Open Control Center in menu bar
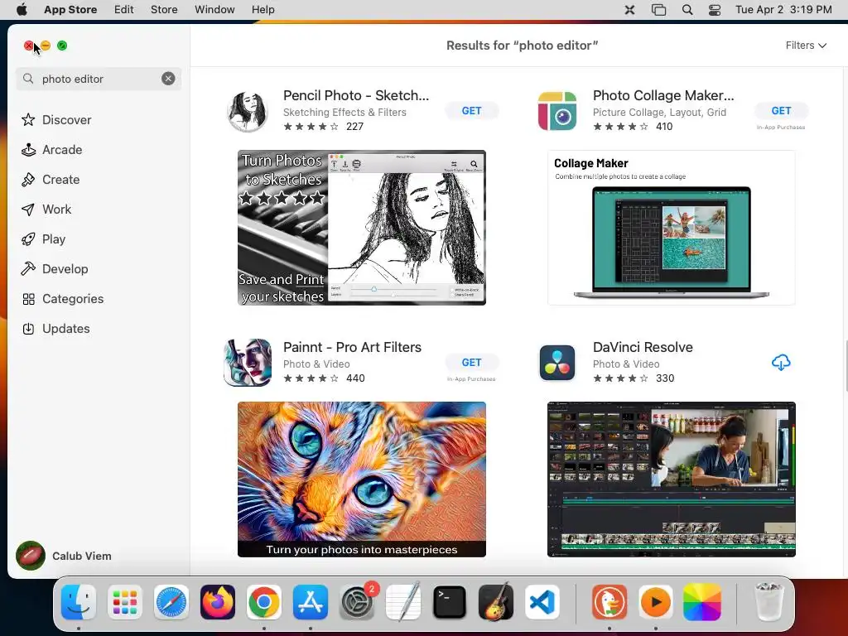 pyautogui.click(x=715, y=10)
